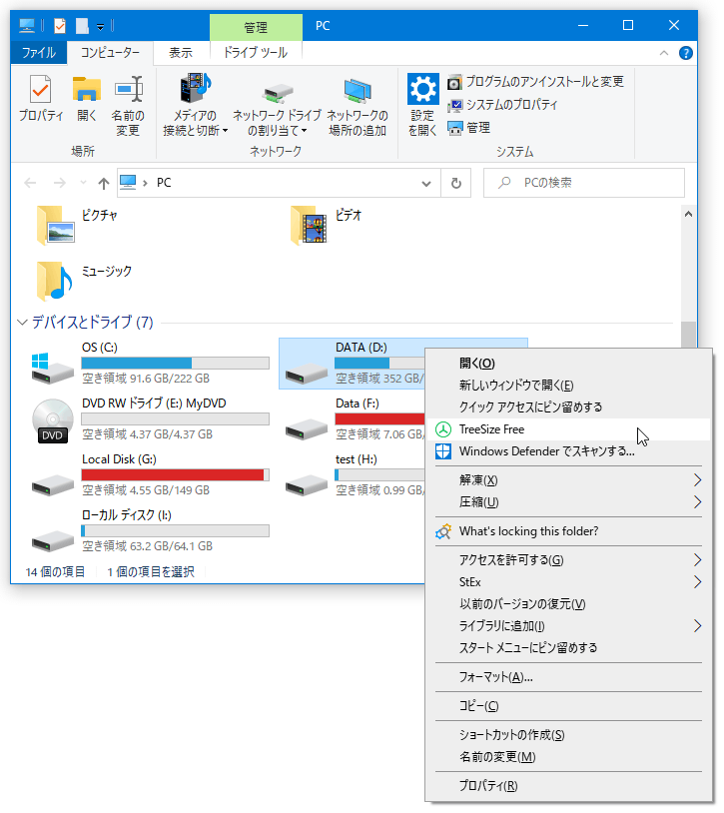Image resolution: width=724 pixels, height=813 pixels.
Task: Choose プロパティ(R) at bottom of context menu
Action: point(568,787)
